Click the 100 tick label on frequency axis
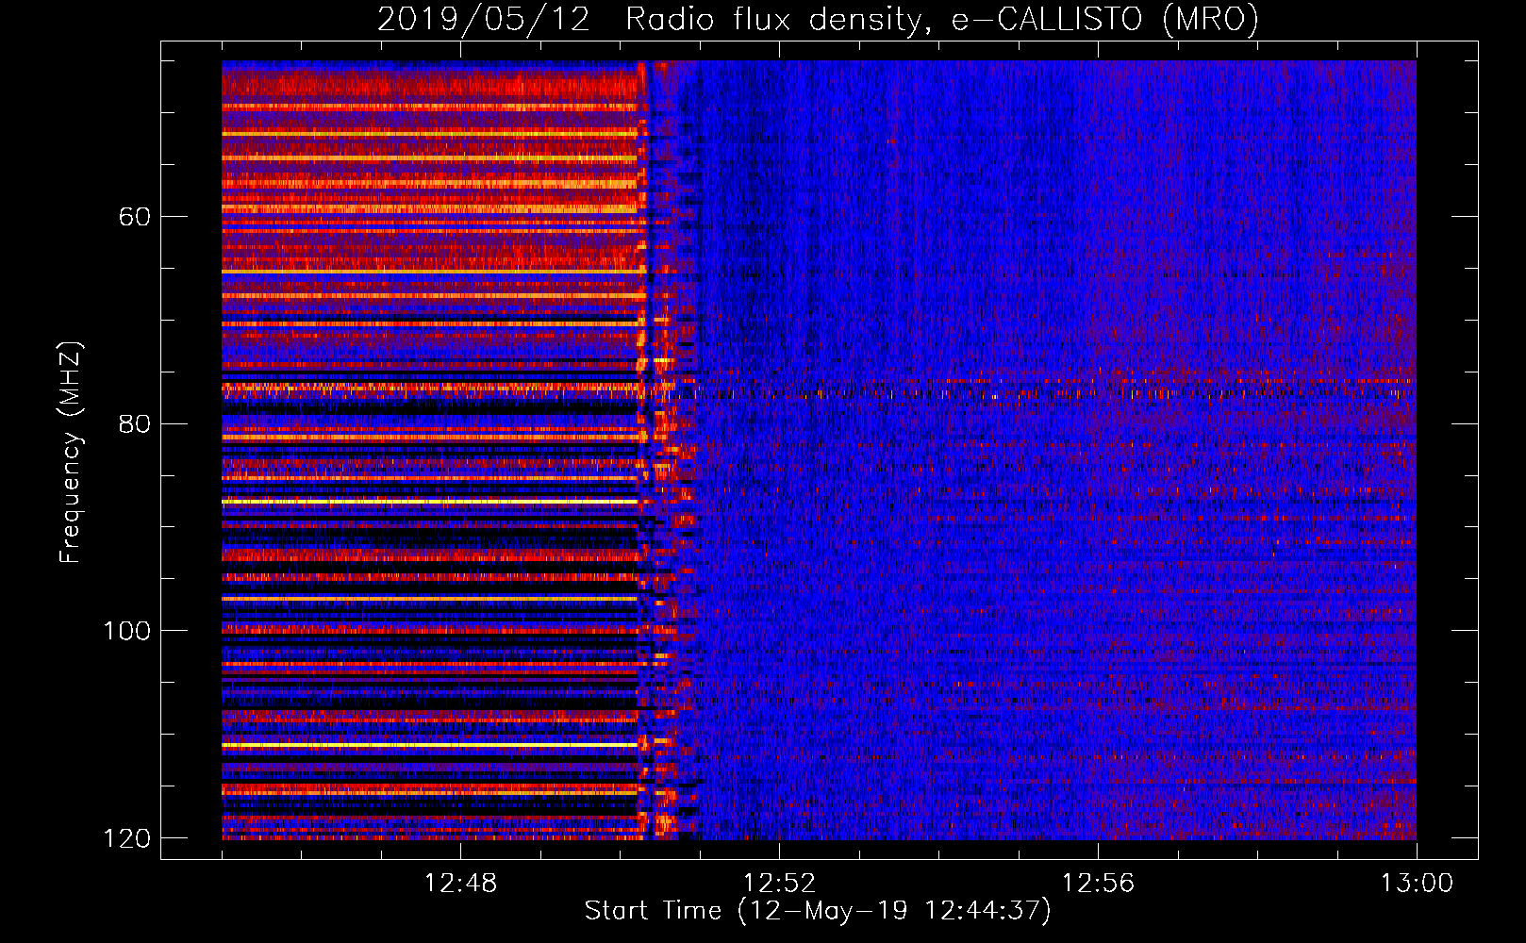Screen dimensions: 1526x943 click(x=127, y=630)
